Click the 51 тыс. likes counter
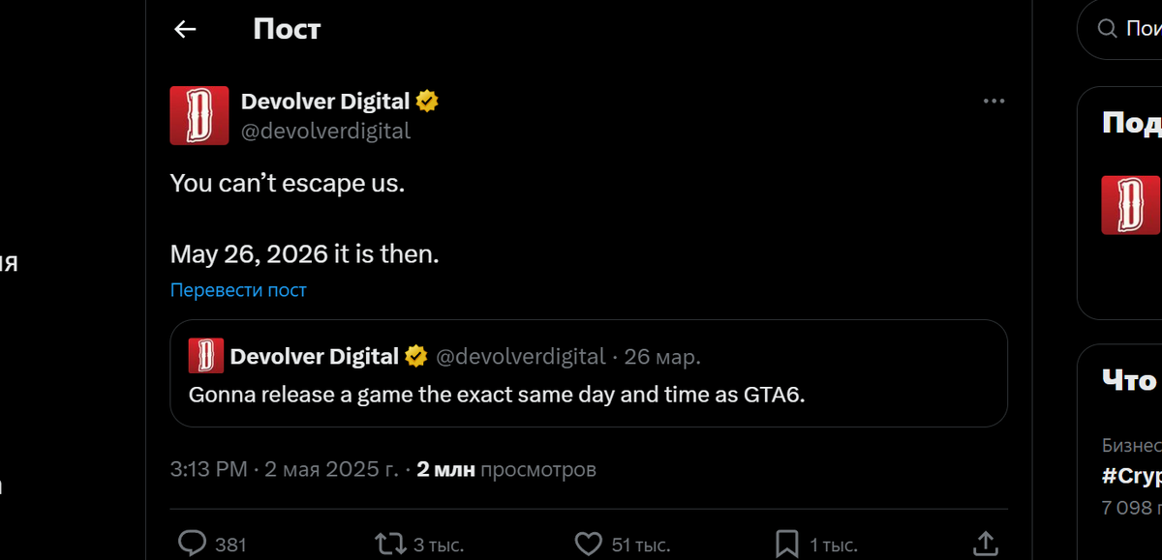The height and width of the screenshot is (560, 1162). tap(641, 544)
